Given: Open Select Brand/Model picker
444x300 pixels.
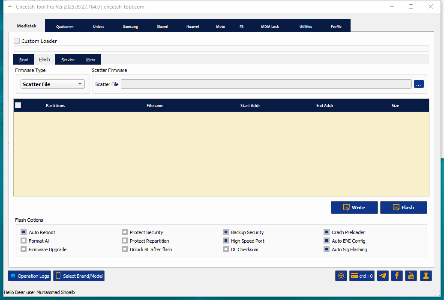Looking at the screenshot, I should coord(79,276).
